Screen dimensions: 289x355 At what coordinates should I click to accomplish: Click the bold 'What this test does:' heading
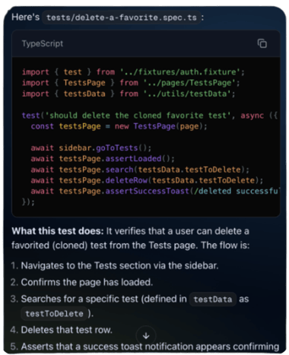(58, 231)
